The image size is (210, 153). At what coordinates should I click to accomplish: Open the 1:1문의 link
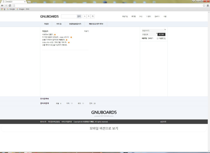148,16
